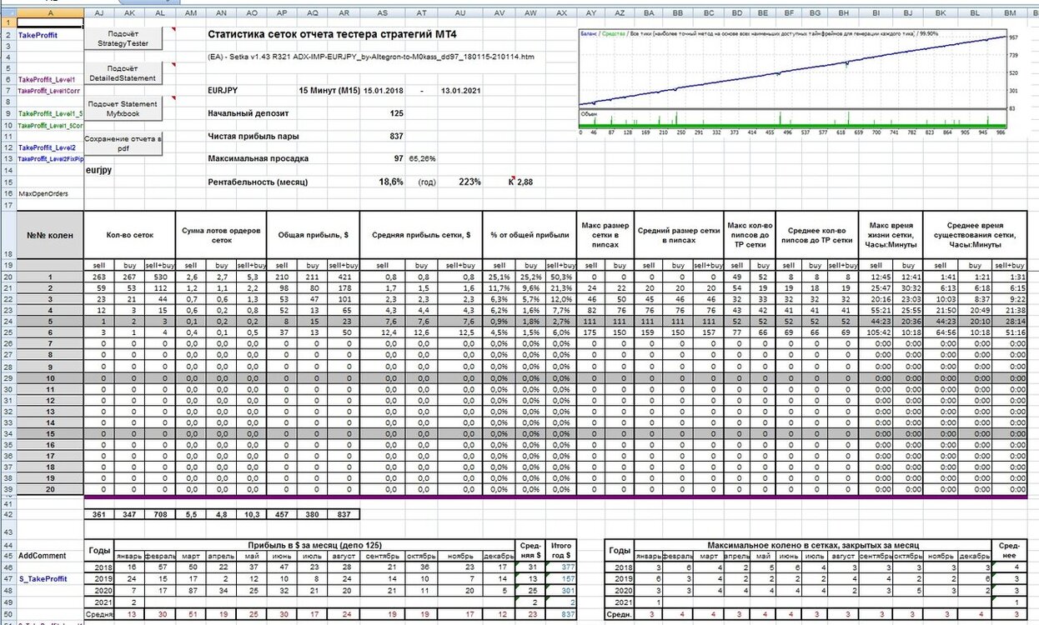
Task: Select the AddComment cell
Action: 50,555
